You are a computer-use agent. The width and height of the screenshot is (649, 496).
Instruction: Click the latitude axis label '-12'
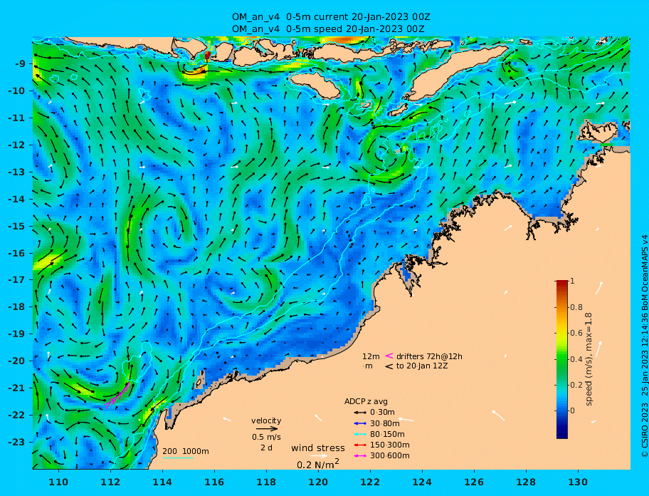pos(17,145)
